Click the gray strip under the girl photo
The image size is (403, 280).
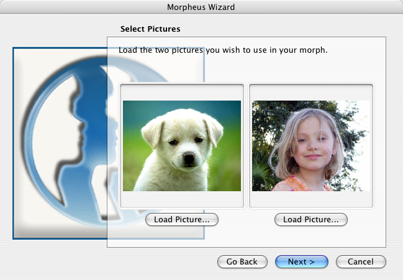[310, 199]
